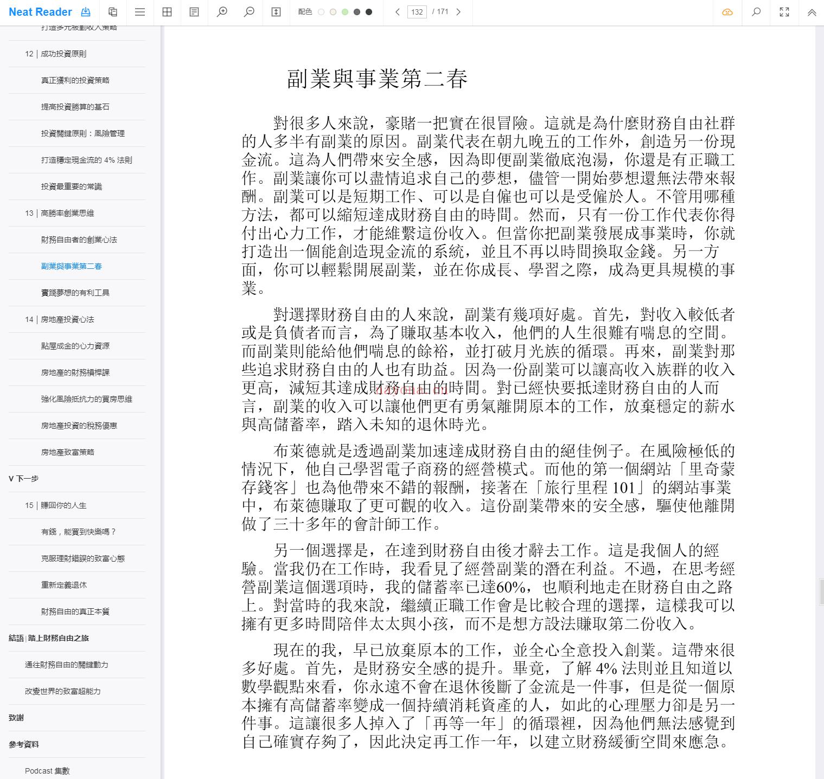Open the search magnifier icon
This screenshot has width=824, height=779.
756,12
